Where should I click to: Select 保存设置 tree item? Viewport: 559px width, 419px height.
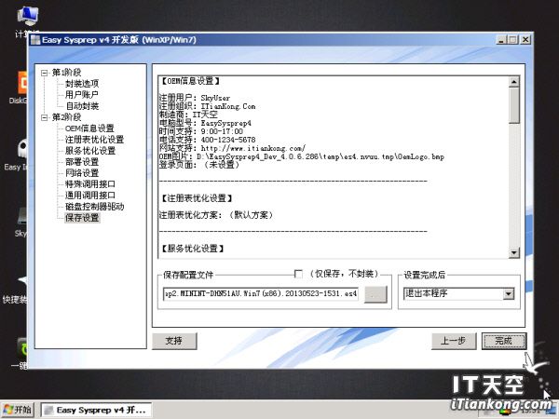(x=82, y=217)
